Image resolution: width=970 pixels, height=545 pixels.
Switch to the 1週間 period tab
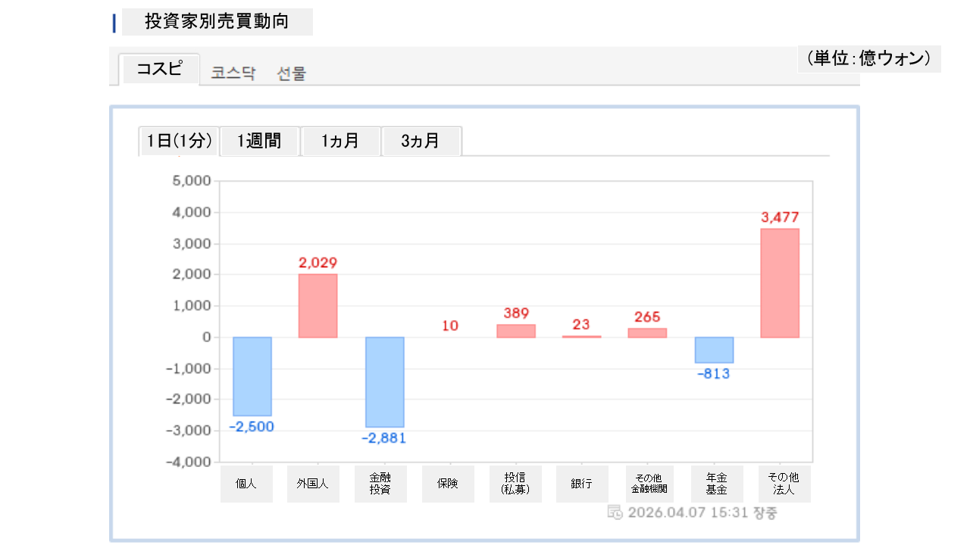[259, 141]
